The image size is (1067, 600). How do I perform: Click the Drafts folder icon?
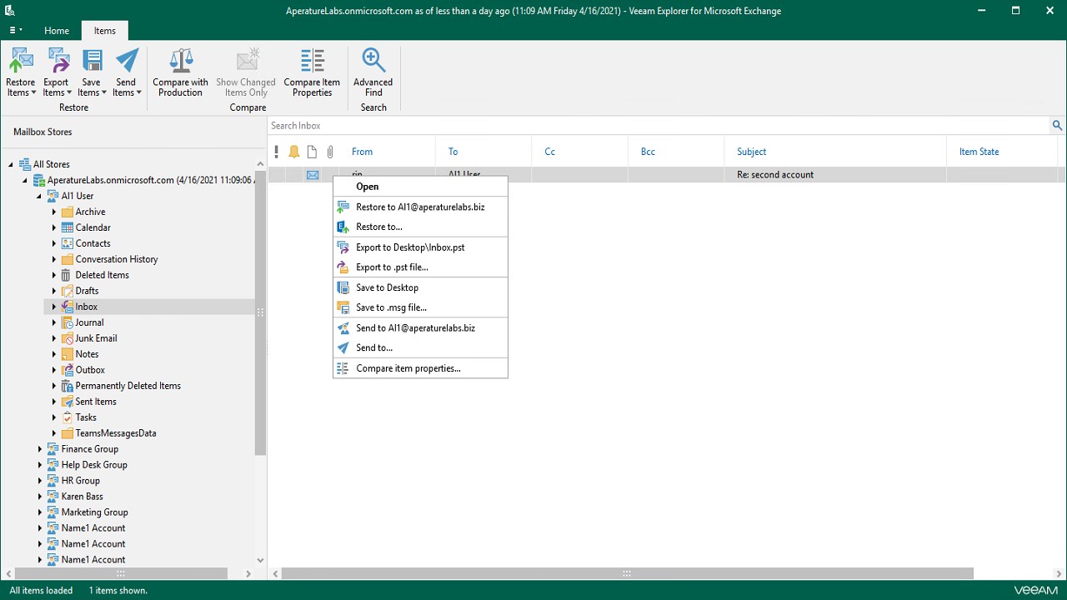pyautogui.click(x=68, y=291)
